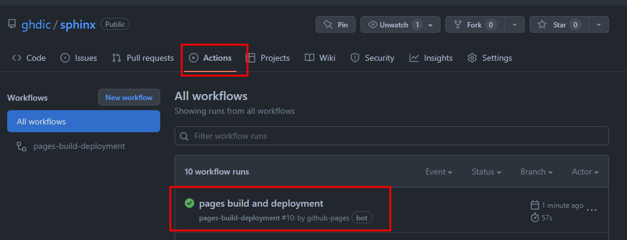Click the fork icon in Fork button
Image resolution: width=627 pixels, height=240 pixels.
[x=458, y=25]
